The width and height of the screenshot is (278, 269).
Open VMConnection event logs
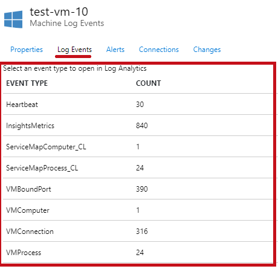click(x=138, y=231)
